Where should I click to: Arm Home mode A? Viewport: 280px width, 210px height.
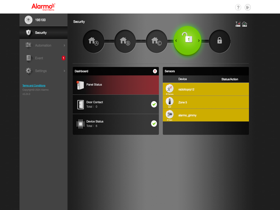tap(93, 41)
